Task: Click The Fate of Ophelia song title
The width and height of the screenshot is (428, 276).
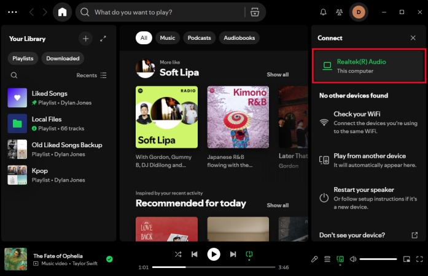Action: (58, 256)
